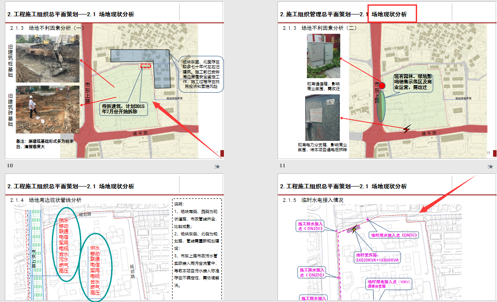Click the red dashed rectangle marker on slide 10 map

click(145, 66)
